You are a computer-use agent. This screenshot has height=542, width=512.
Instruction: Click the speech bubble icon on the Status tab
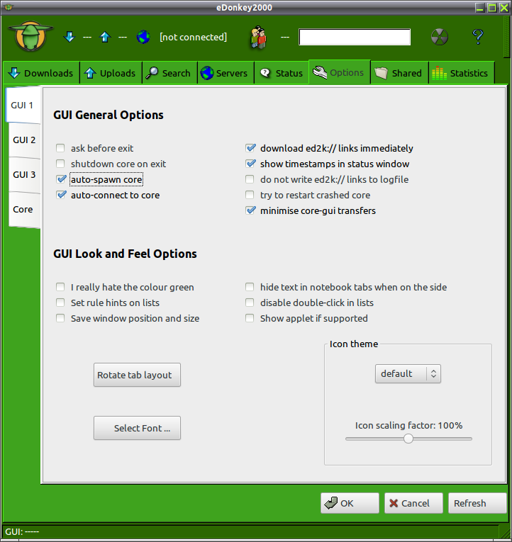point(265,73)
